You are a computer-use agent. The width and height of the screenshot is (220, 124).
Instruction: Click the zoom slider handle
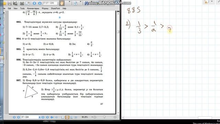(x=104, y=117)
